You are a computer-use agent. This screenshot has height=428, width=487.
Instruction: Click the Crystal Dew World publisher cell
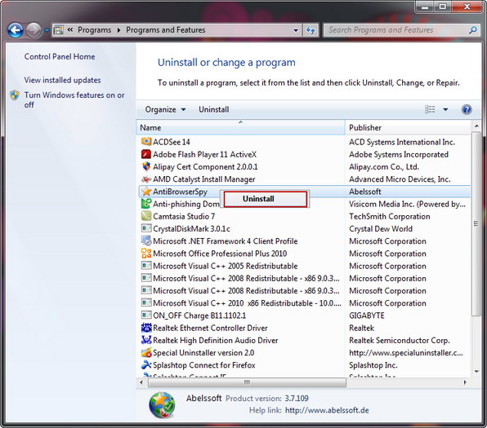pyautogui.click(x=381, y=229)
